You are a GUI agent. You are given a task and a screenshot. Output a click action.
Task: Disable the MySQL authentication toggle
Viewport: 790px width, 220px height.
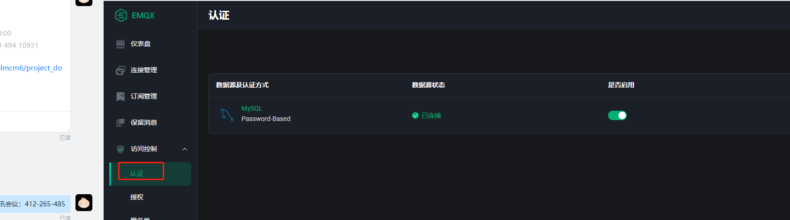(617, 115)
